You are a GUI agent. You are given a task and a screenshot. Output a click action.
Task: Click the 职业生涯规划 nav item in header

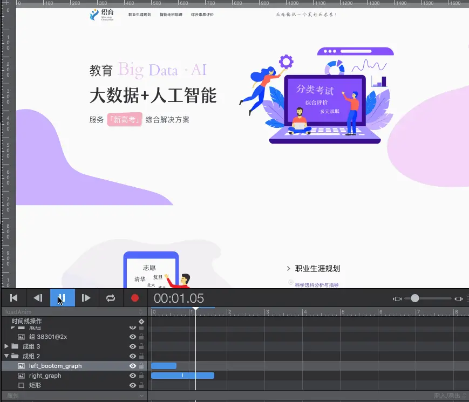tap(140, 15)
